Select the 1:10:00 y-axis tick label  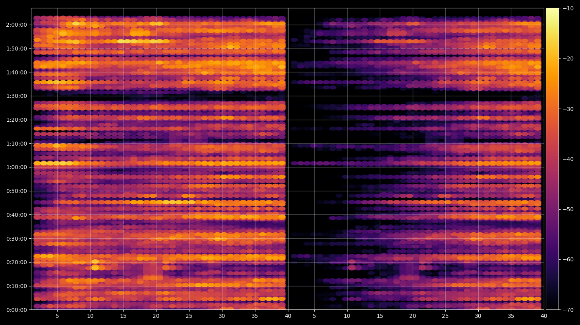[17, 144]
